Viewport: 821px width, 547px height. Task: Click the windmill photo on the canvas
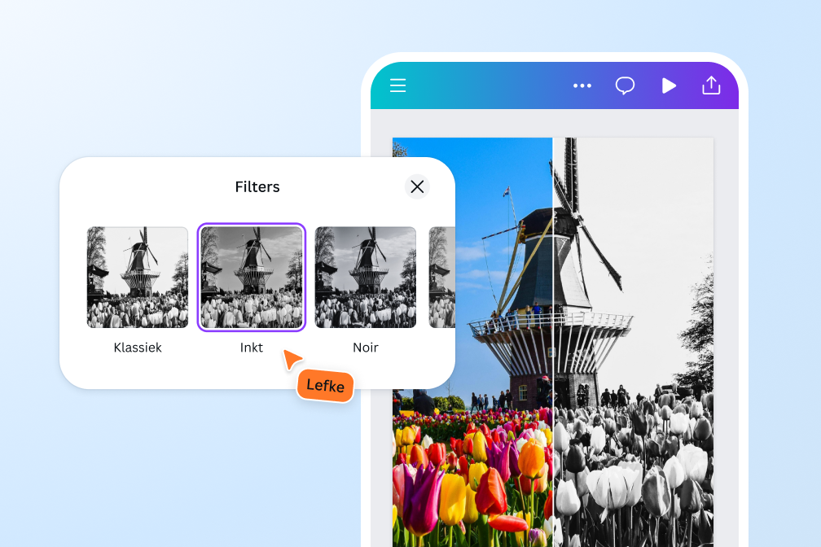[x=553, y=343]
